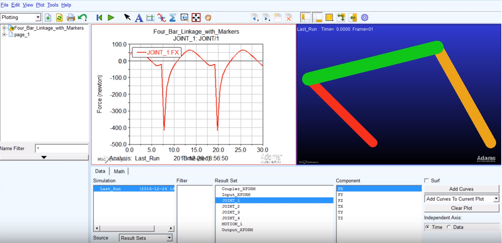The width and height of the screenshot is (502, 243).
Task: Toggle the tree view panel layout icon
Action: tap(306, 18)
